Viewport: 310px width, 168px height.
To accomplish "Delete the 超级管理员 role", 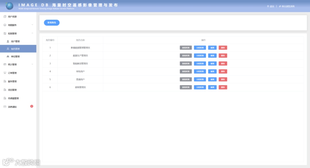I will click(223, 87).
